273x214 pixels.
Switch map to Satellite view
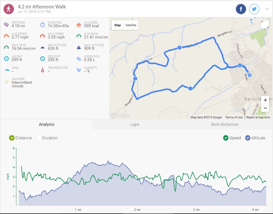(x=131, y=25)
